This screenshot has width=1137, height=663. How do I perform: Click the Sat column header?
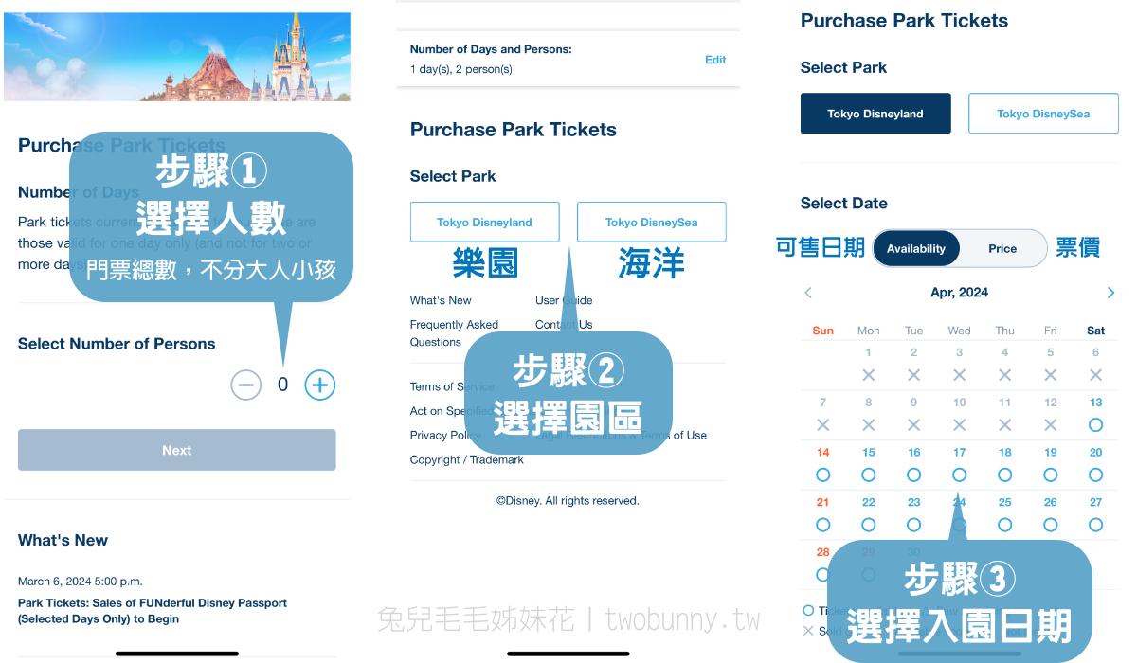click(1096, 331)
